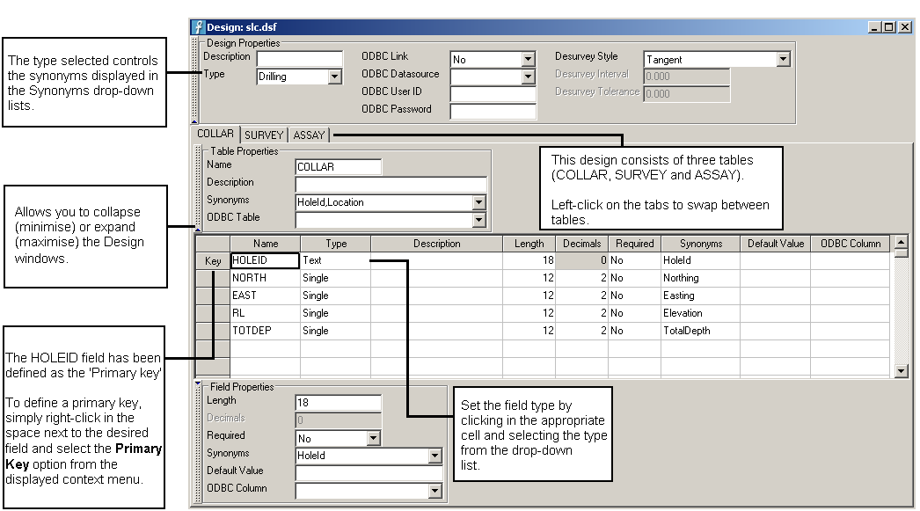Screen dimensions: 920x511
Task: Open the Table Properties Synonyms dropdown
Action: pos(478,202)
